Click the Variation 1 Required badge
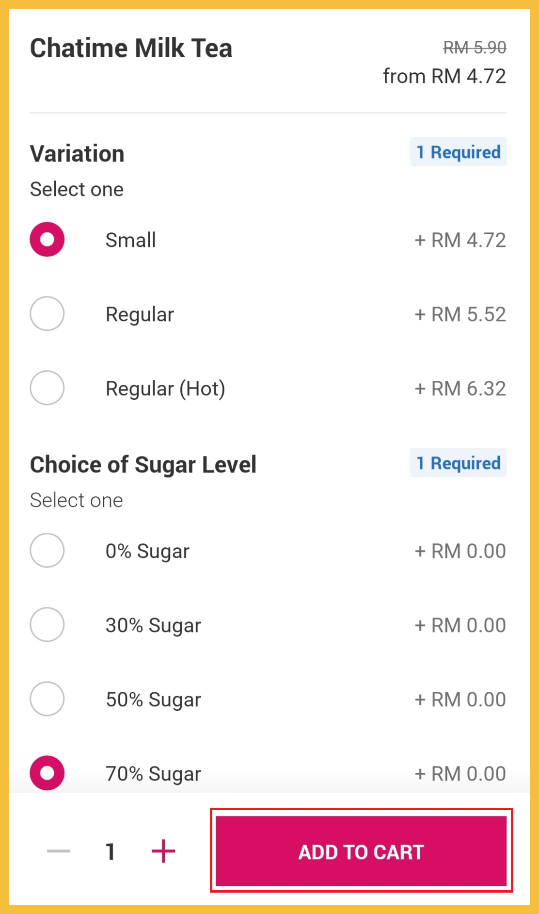This screenshot has height=914, width=539. coord(458,152)
